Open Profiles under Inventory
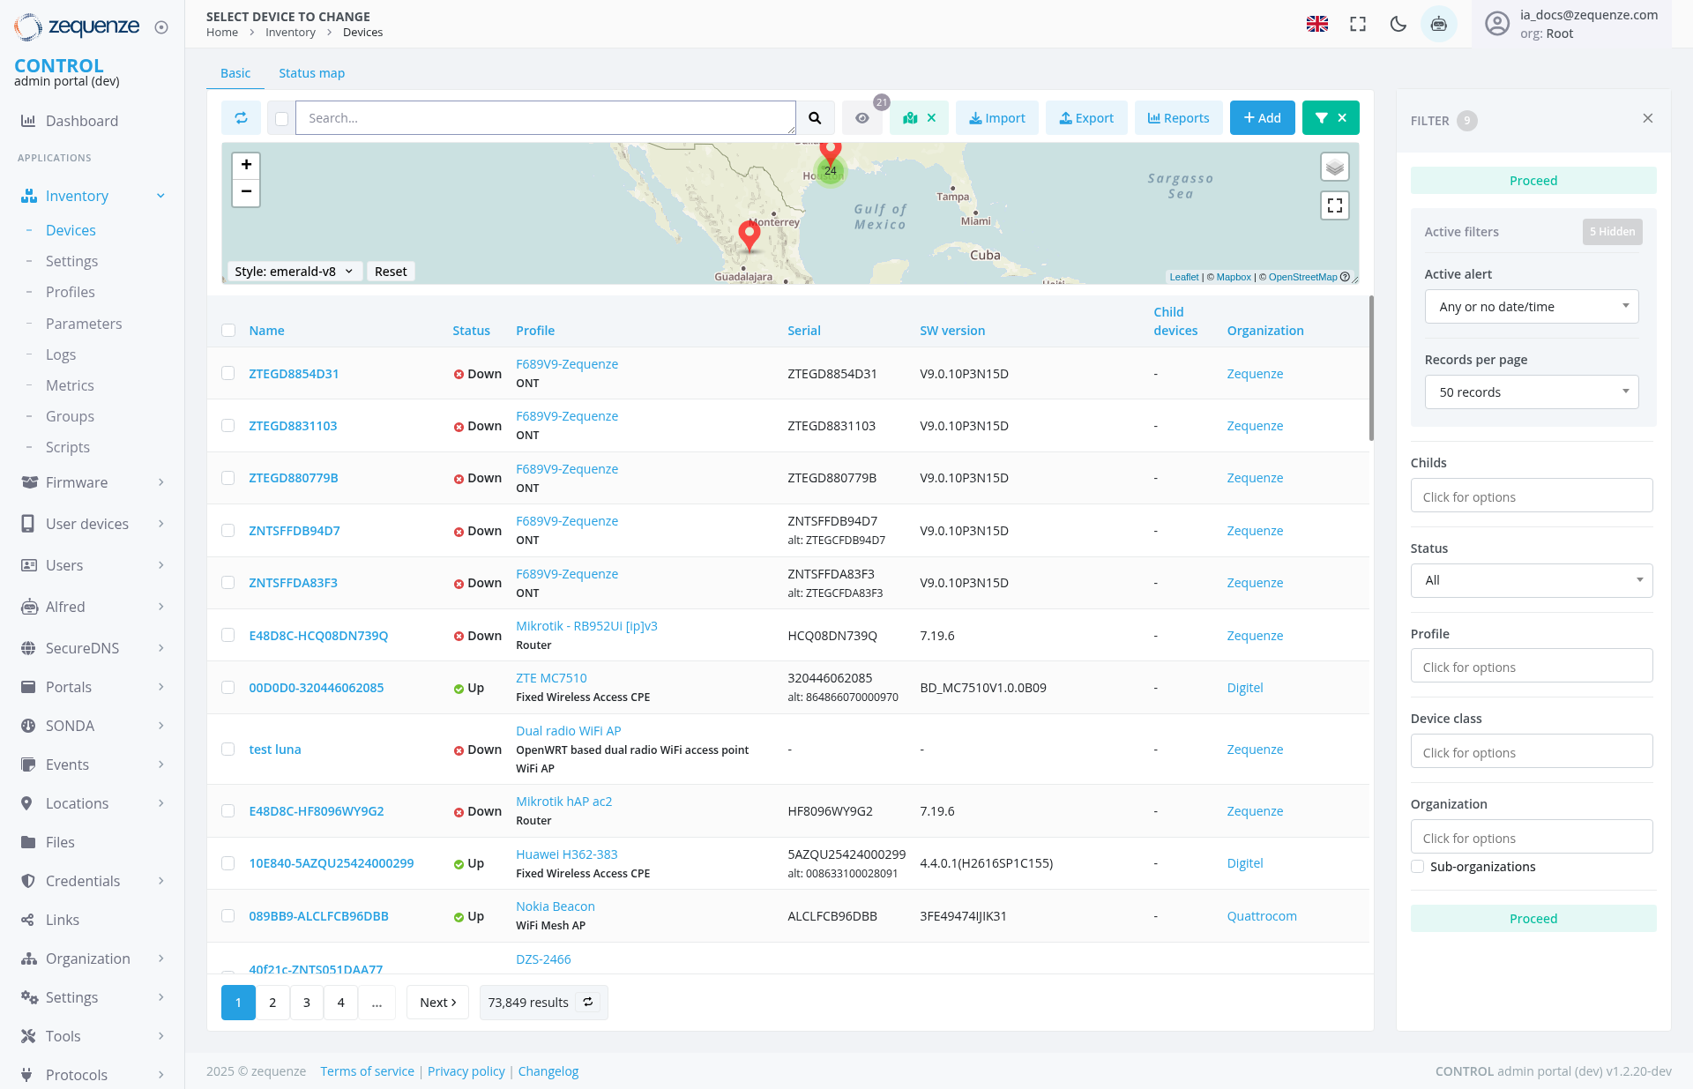Image resolution: width=1693 pixels, height=1089 pixels. coord(71,292)
